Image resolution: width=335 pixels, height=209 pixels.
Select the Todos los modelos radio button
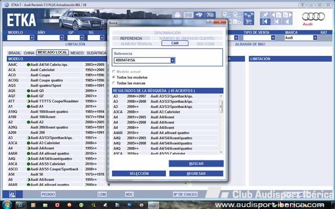(x=114, y=77)
